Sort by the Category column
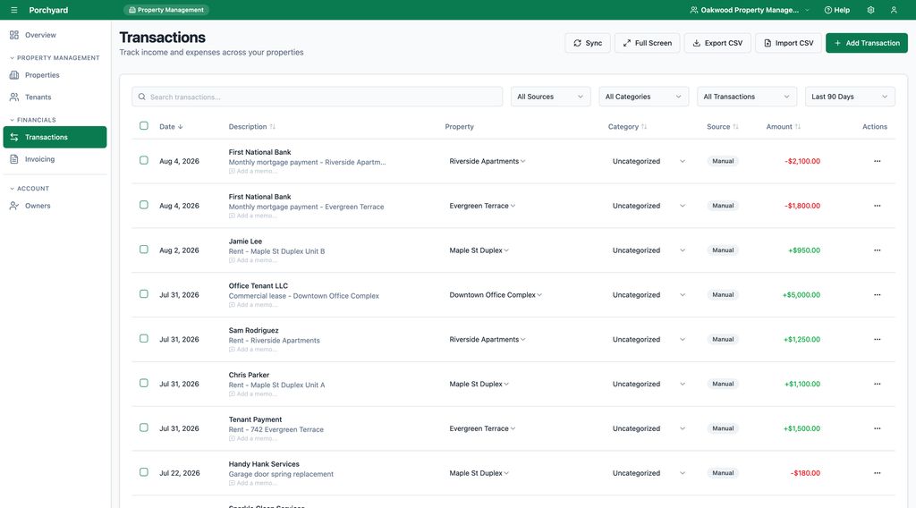916x508 pixels. (627, 127)
